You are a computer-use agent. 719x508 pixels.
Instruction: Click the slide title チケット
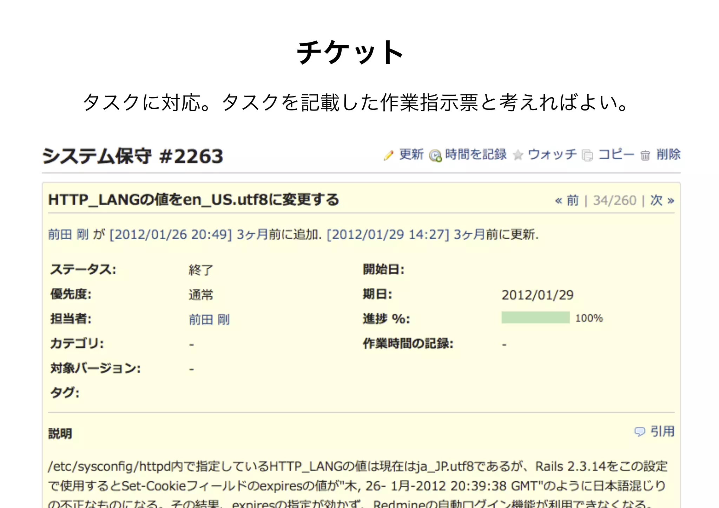pos(350,52)
